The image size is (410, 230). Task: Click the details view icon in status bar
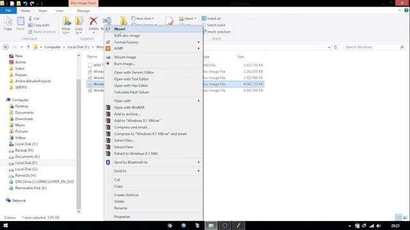point(398,217)
